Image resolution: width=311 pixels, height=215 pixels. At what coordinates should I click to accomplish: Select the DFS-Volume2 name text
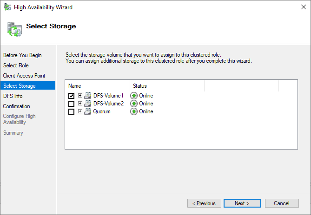(x=108, y=104)
